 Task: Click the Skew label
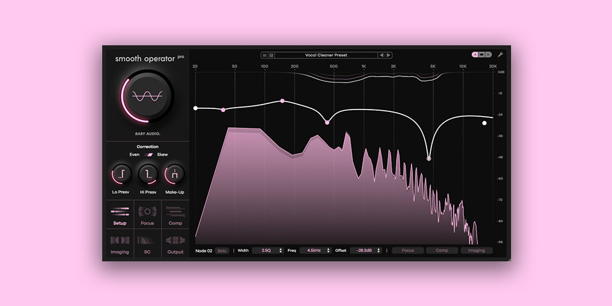click(162, 155)
